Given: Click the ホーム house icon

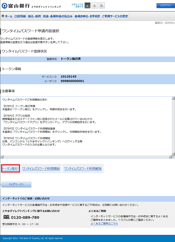Looking at the screenshot, I should (3, 16).
